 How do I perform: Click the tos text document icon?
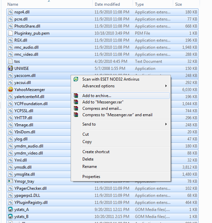(x=10, y=61)
